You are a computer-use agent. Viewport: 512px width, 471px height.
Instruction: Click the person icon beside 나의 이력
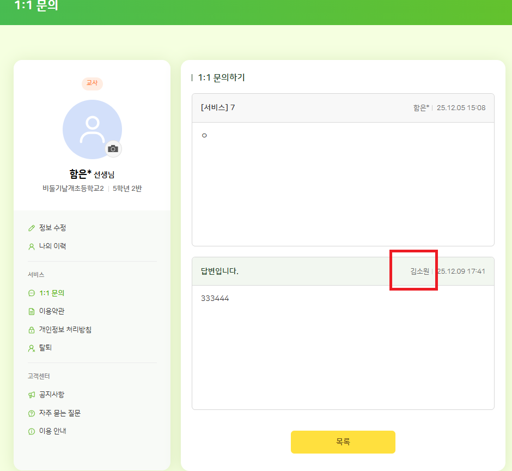[31, 246]
